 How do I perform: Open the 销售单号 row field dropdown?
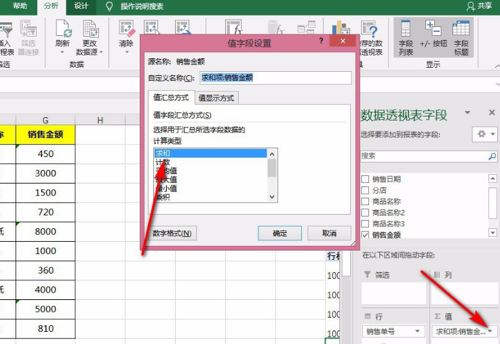(417, 332)
